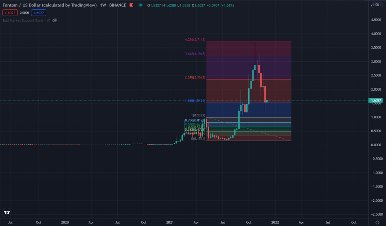Click the 3.0000 price axis label
The image size is (386, 226).
[x=376, y=61]
